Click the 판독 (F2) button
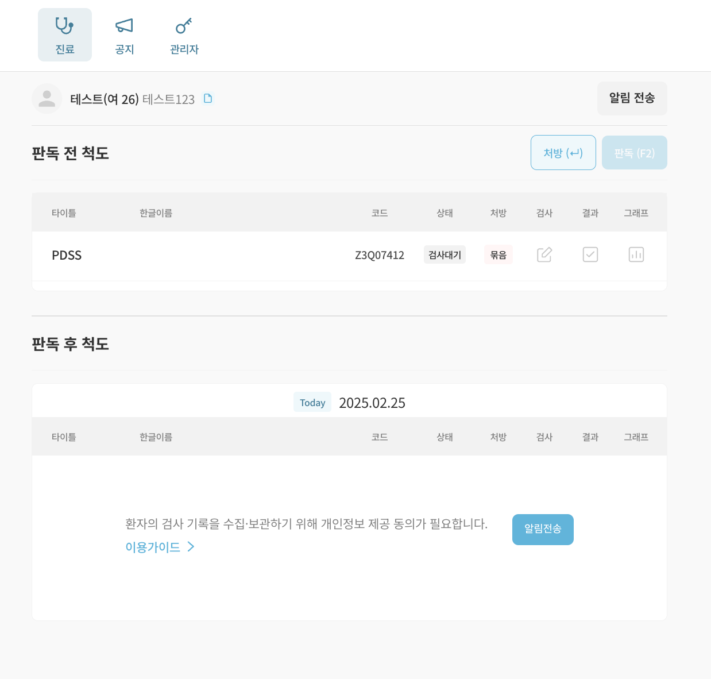 [635, 153]
